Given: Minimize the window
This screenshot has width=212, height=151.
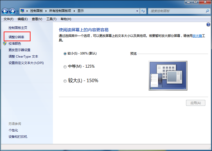Looking at the screenshot, I should (188, 2).
